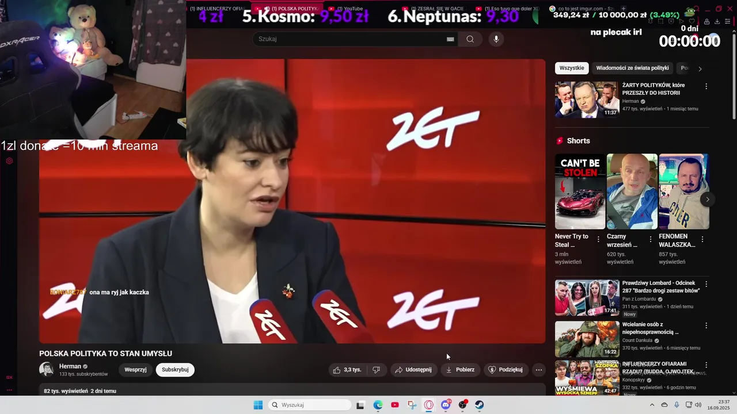Like the video with thumbs up
Viewport: 737px width, 414px height.
(347, 370)
